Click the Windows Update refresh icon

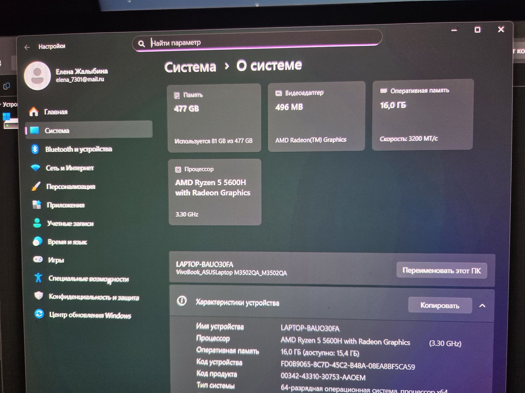[39, 314]
